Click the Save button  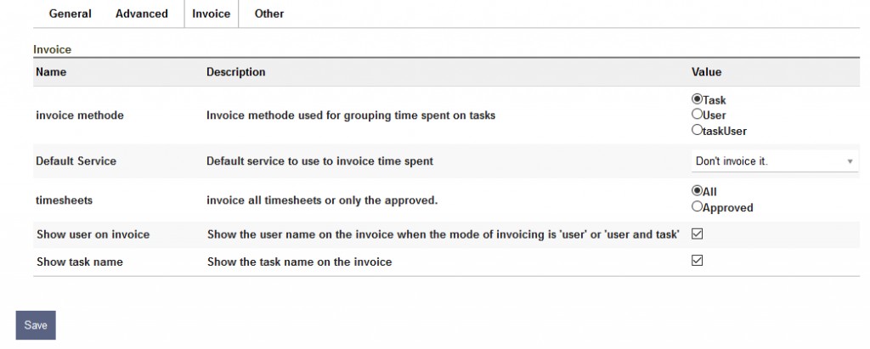[36, 325]
